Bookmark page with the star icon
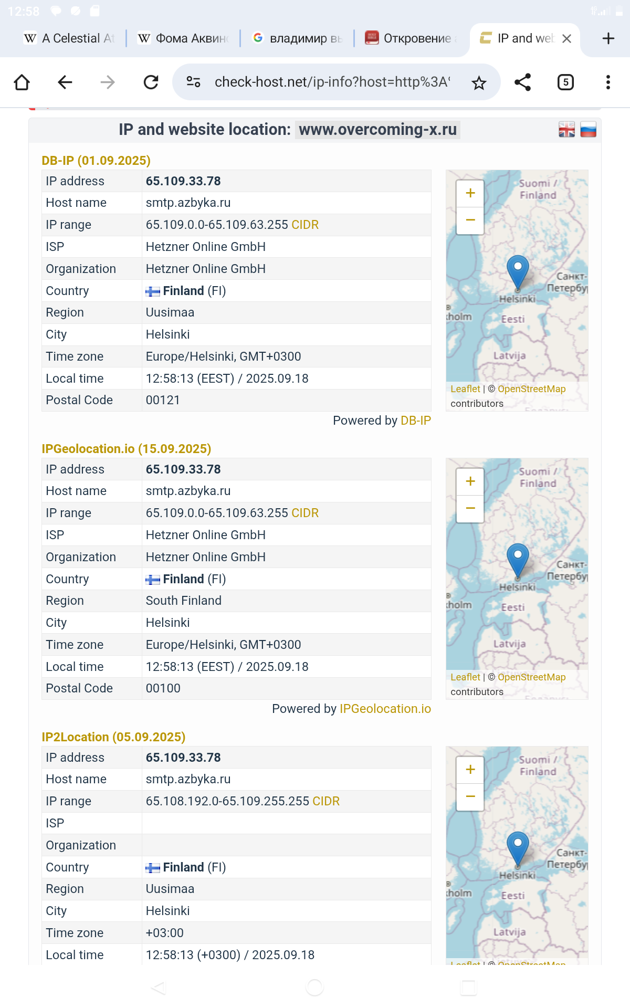The image size is (630, 1008). click(479, 83)
